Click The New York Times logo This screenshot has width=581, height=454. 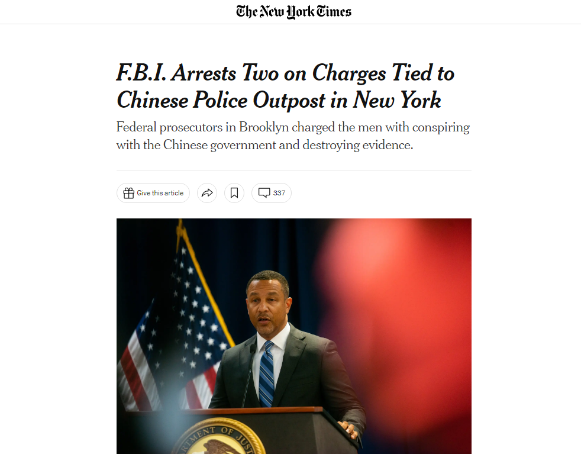pyautogui.click(x=293, y=11)
